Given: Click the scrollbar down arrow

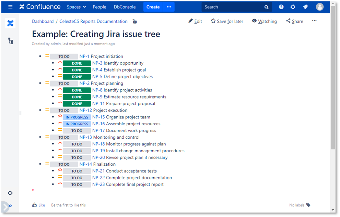Looking at the screenshot, I should click(333, 210).
